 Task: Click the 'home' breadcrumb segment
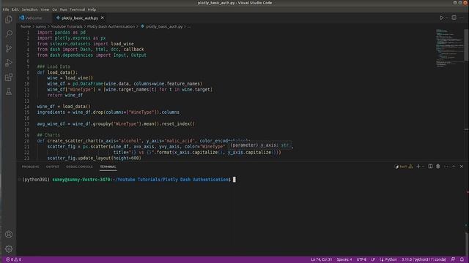[26, 26]
